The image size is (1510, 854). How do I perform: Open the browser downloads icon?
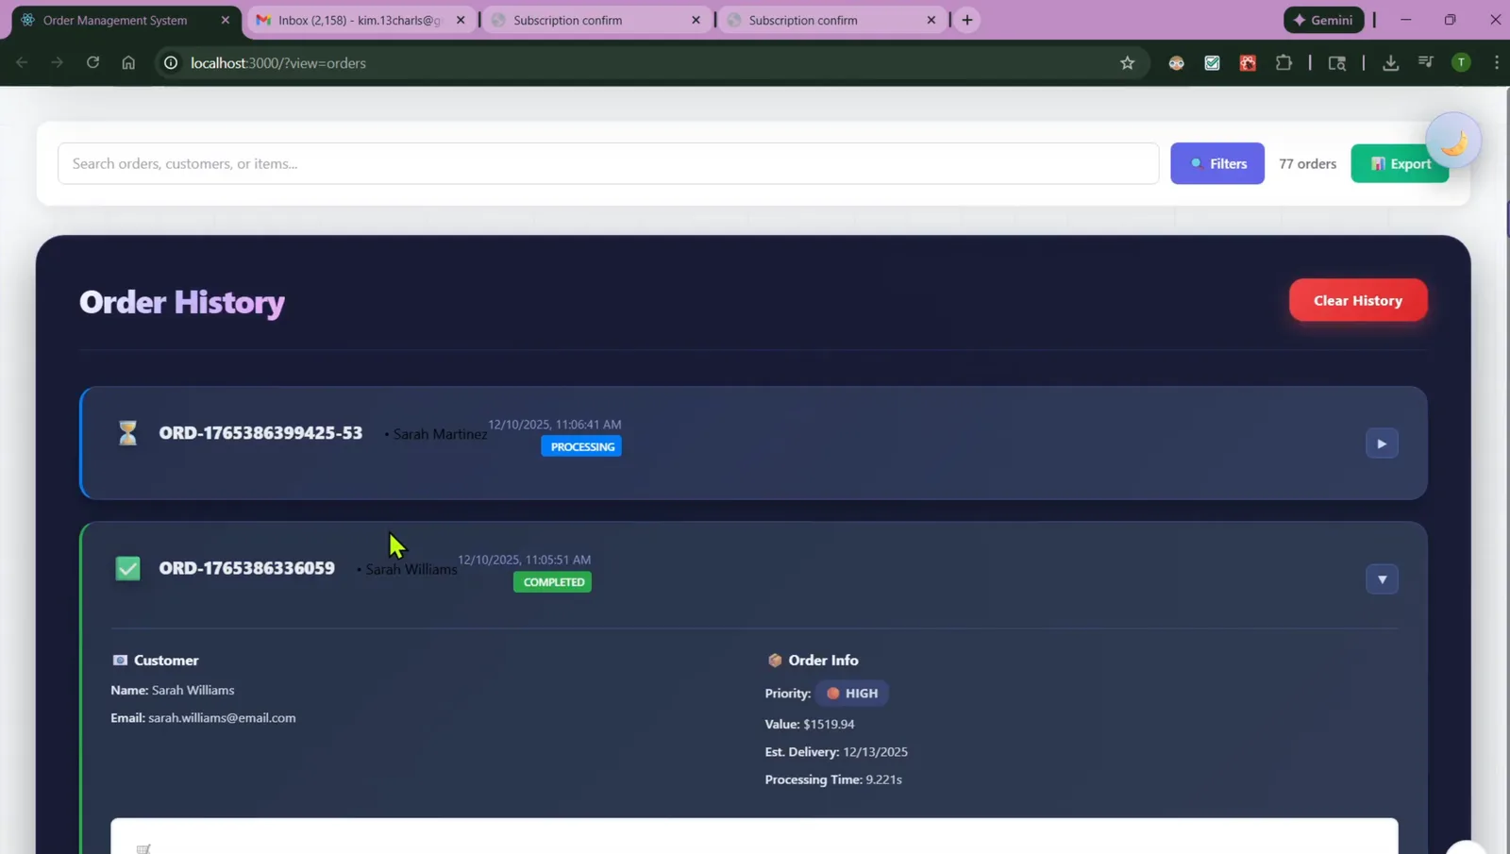point(1390,62)
